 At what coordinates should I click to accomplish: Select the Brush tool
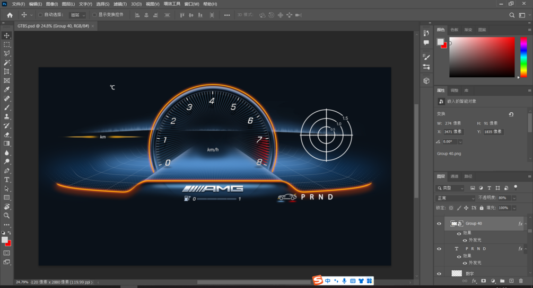tap(6, 107)
